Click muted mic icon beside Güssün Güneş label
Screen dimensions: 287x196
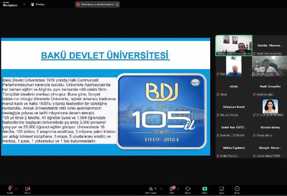coord(254,135)
